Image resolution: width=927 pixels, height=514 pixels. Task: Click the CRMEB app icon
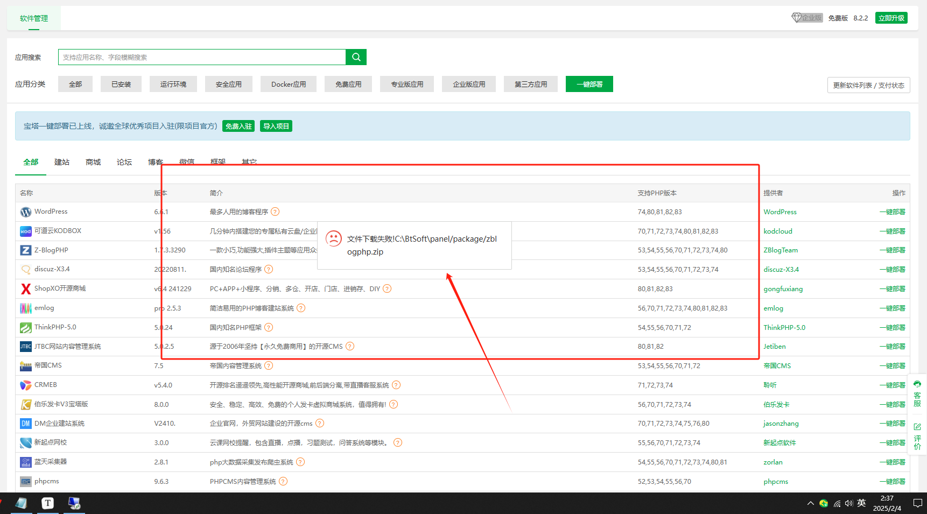coord(26,385)
